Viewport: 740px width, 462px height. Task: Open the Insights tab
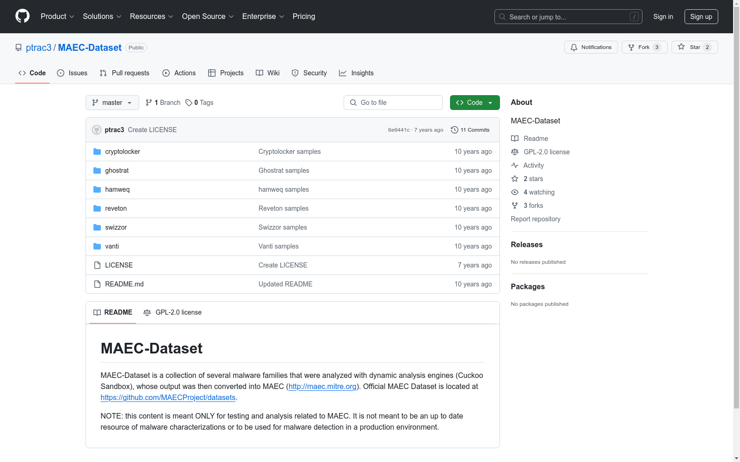click(x=356, y=73)
